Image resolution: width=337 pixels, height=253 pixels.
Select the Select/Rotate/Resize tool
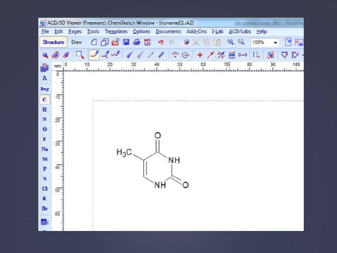(56, 55)
